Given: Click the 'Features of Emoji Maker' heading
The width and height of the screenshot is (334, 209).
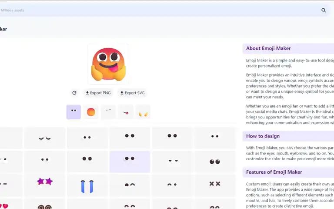Looking at the screenshot, I should 274,172.
